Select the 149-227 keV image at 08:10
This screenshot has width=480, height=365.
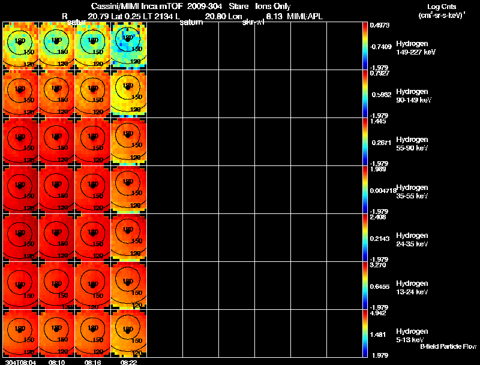pyautogui.click(x=56, y=46)
